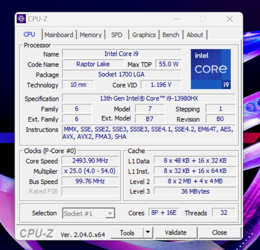Minimize the CPU-Z window
Screen dimensions: 260x250
pos(177,19)
